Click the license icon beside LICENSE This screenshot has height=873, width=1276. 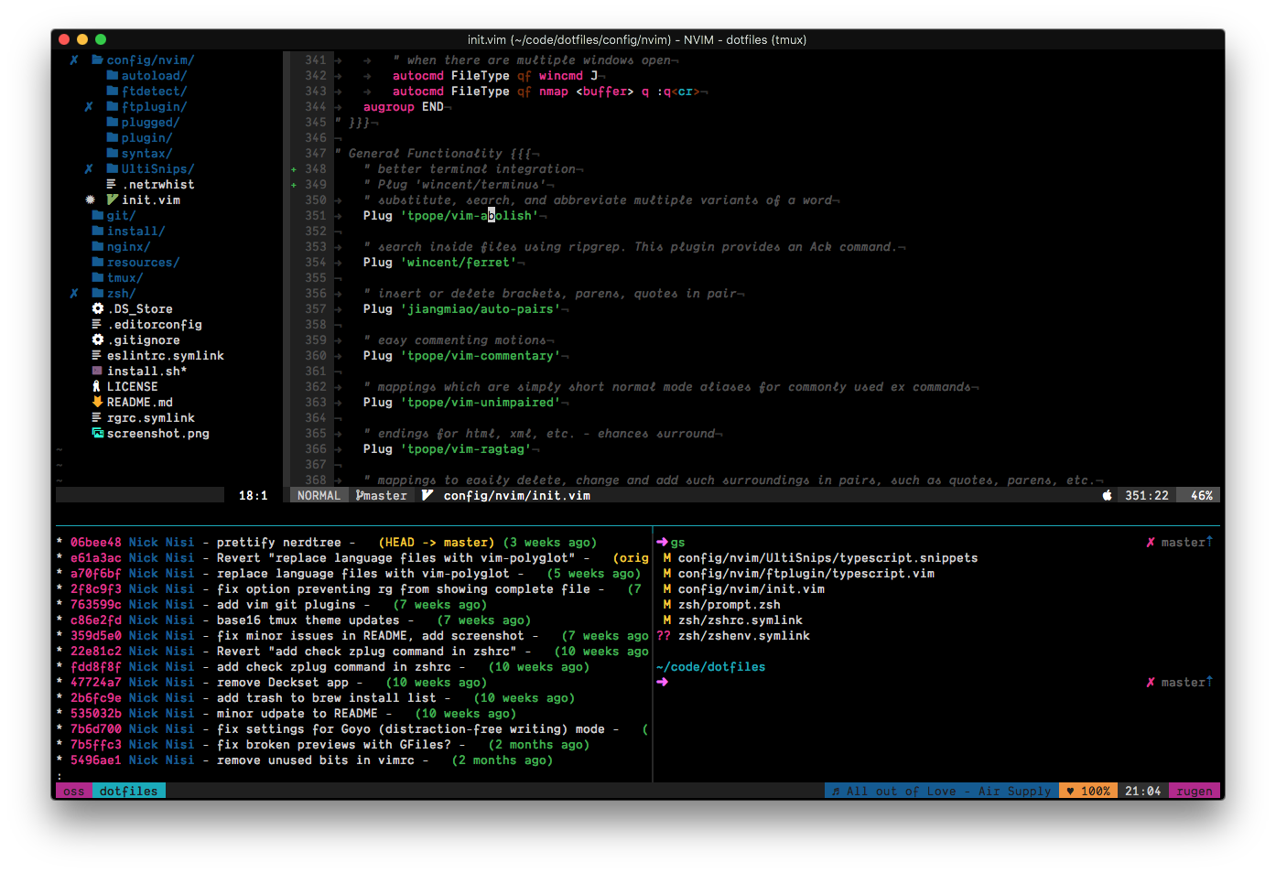(x=97, y=386)
